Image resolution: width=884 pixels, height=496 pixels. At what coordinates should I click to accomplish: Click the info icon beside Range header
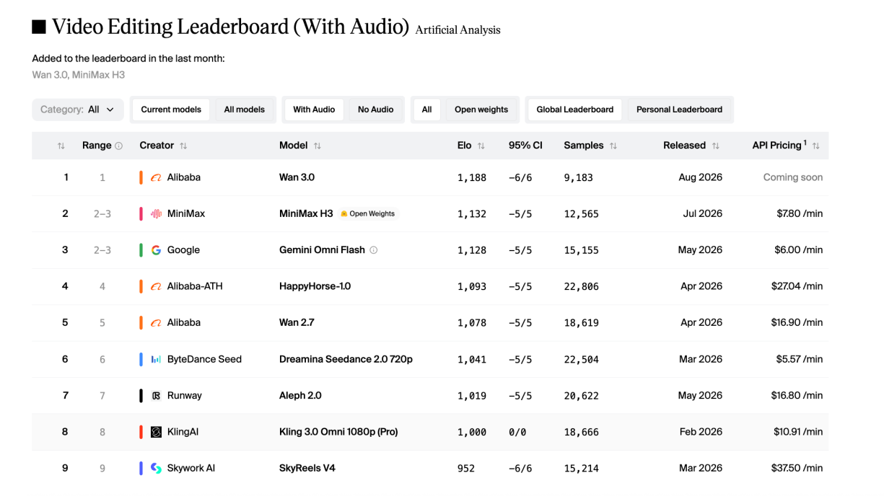point(119,146)
